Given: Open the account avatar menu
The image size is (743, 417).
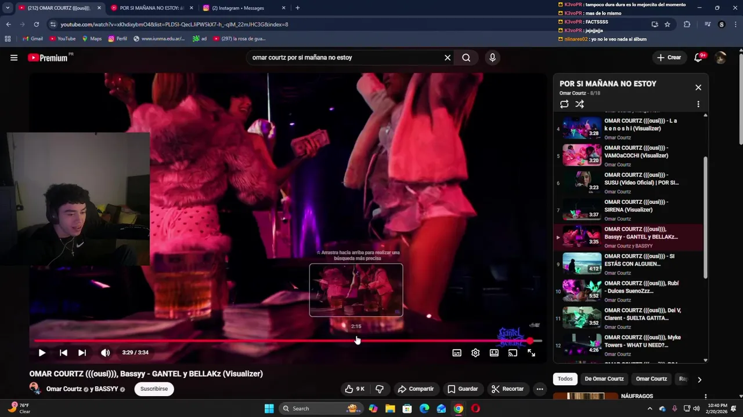Looking at the screenshot, I should click(720, 57).
